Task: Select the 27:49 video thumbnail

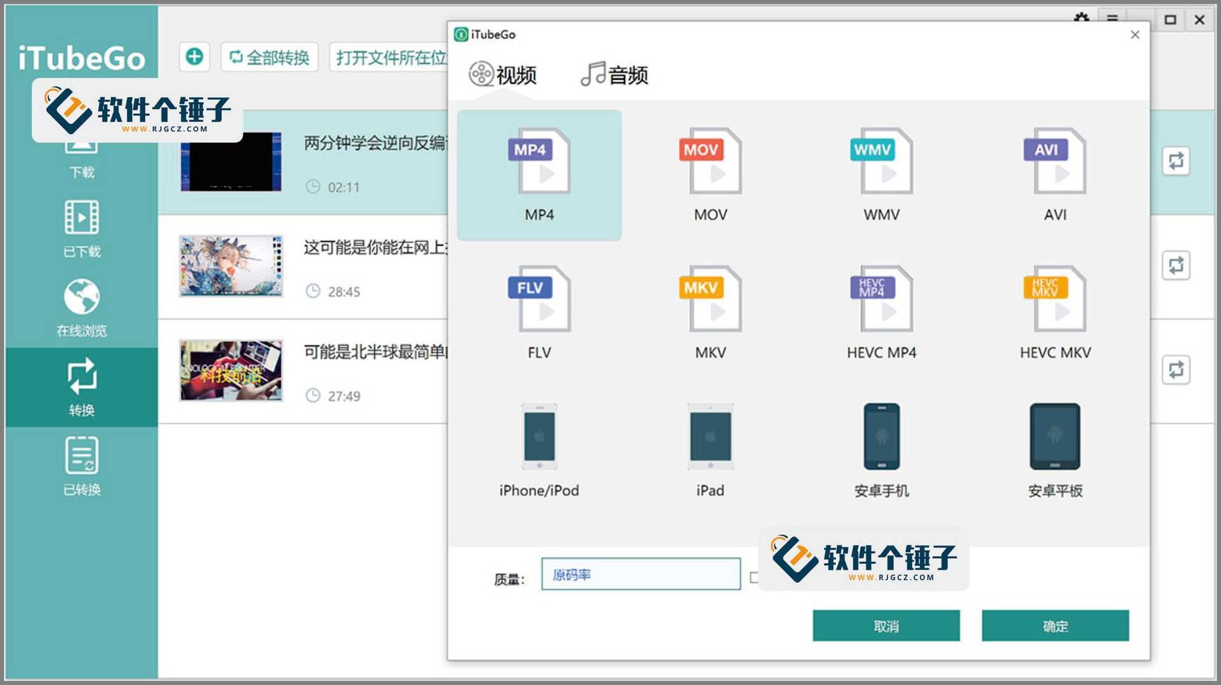Action: click(x=231, y=370)
